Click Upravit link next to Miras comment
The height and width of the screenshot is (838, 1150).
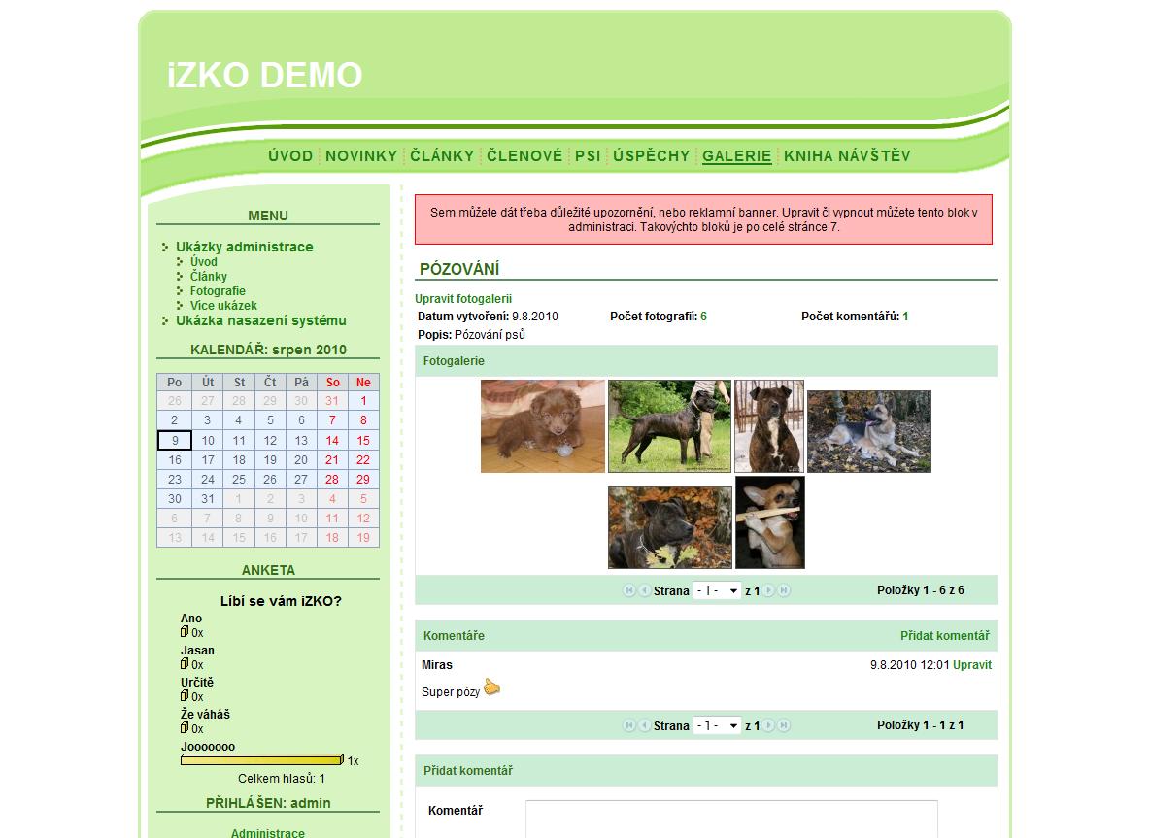[x=972, y=665]
